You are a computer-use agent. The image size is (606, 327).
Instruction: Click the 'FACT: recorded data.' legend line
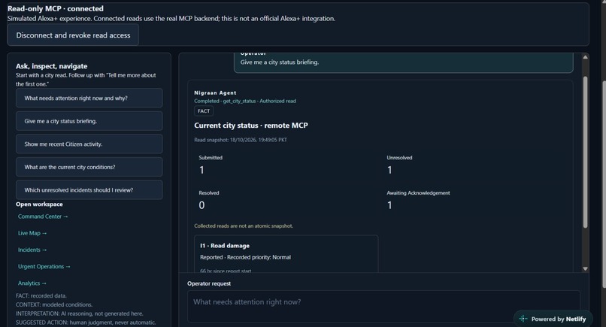pyautogui.click(x=41, y=295)
